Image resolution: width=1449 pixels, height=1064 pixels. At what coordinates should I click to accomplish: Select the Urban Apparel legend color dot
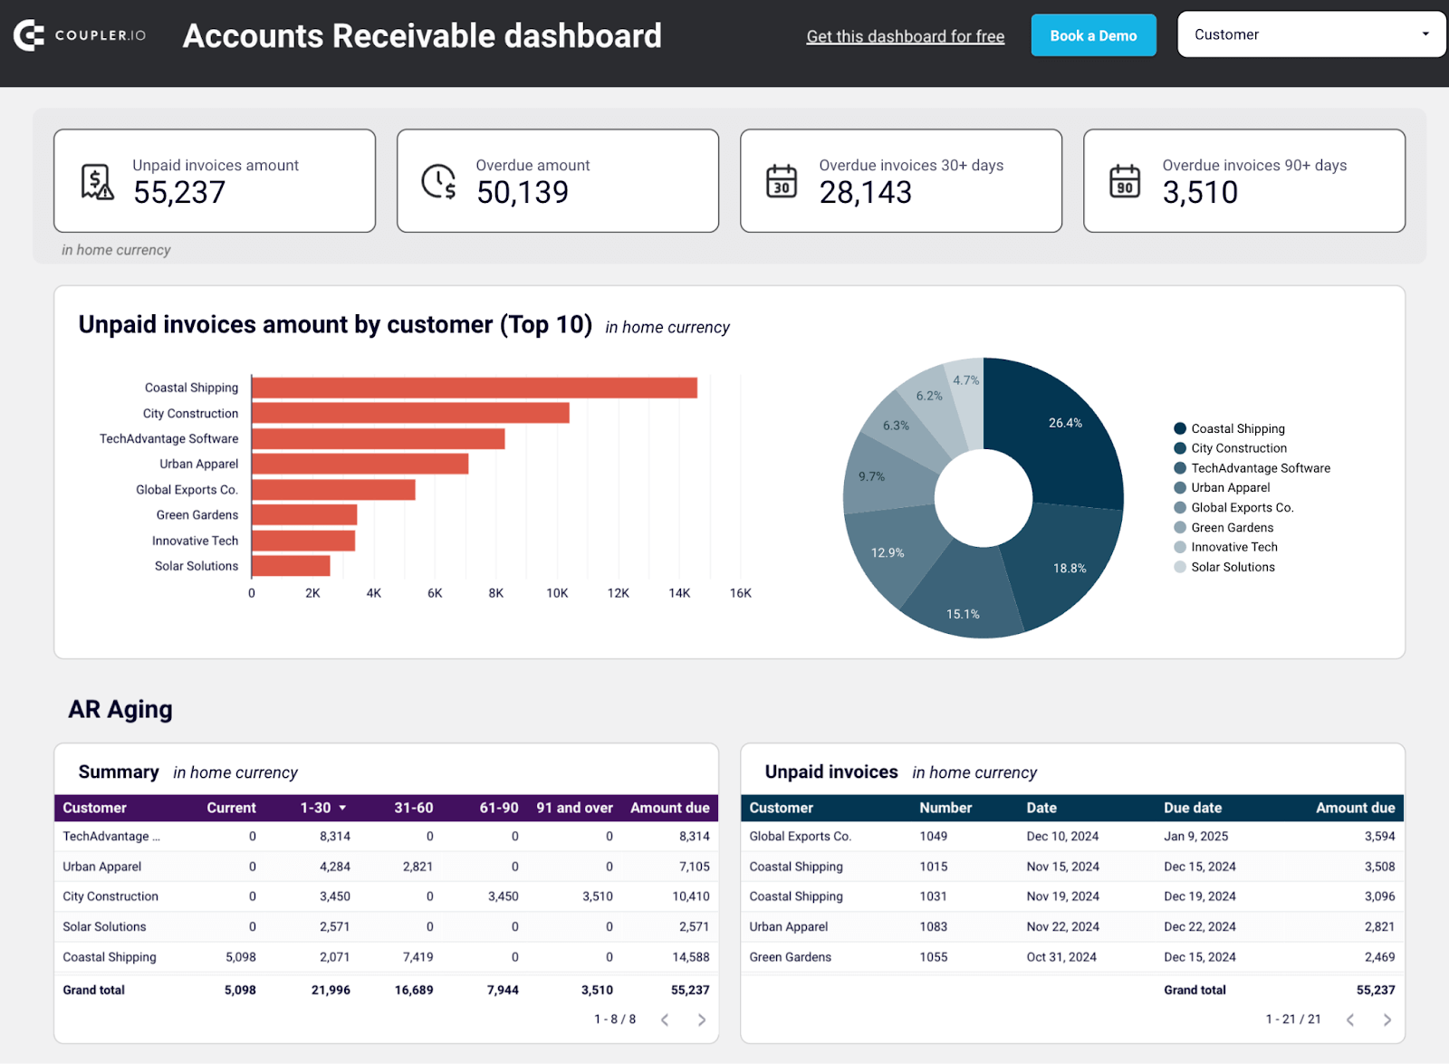tap(1179, 487)
